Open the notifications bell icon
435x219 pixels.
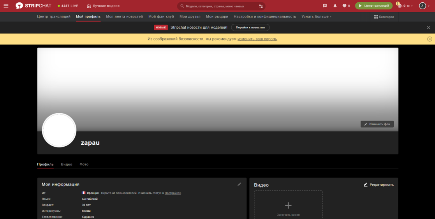[335, 6]
